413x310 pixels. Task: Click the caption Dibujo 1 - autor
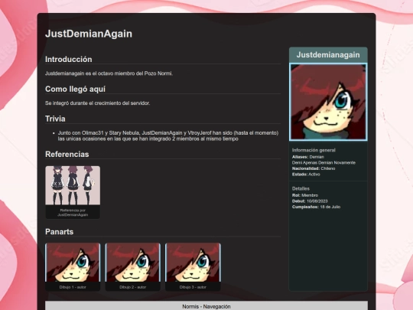point(73,287)
